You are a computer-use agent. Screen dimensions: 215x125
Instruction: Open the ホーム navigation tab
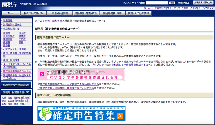click(x=11, y=13)
